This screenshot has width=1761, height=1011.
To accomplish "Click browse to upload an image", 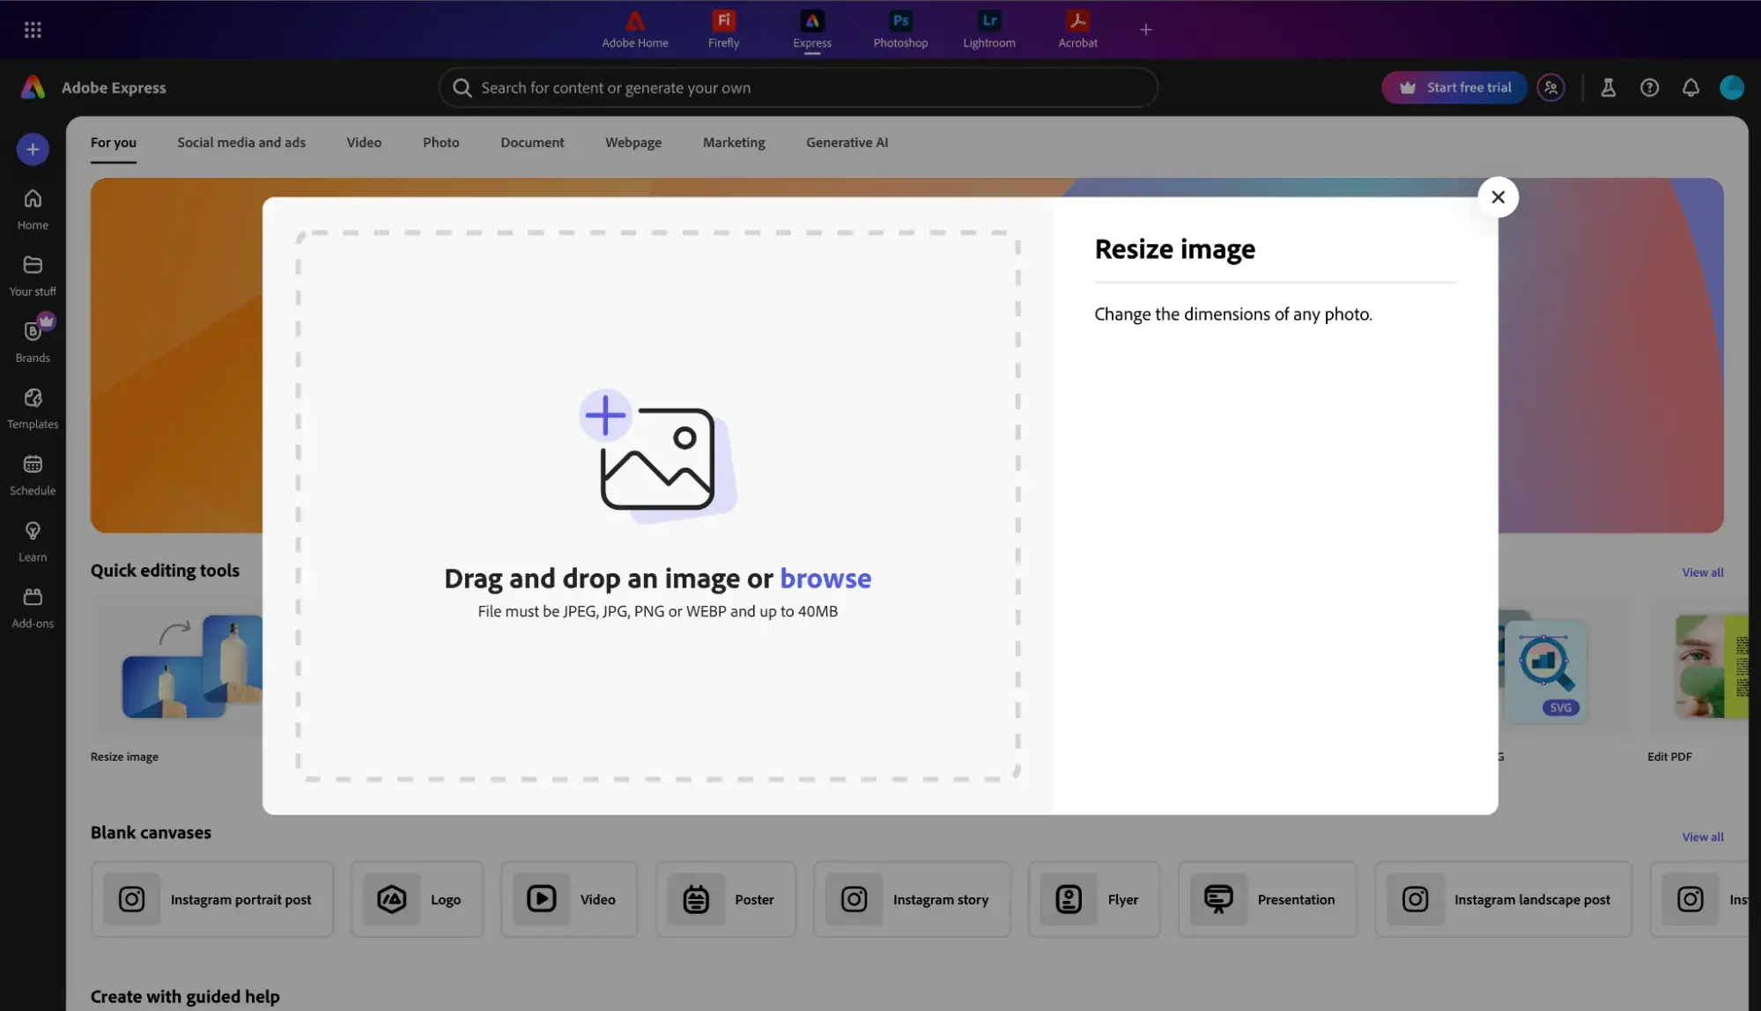I will [x=825, y=578].
